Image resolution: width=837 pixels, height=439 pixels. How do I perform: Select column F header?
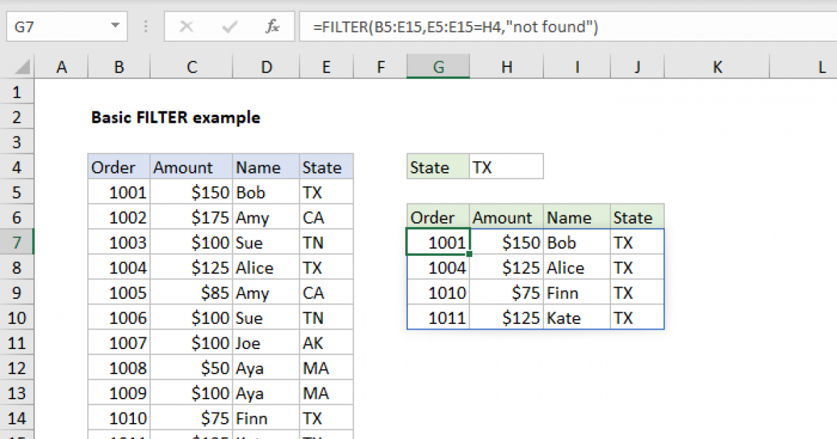380,67
